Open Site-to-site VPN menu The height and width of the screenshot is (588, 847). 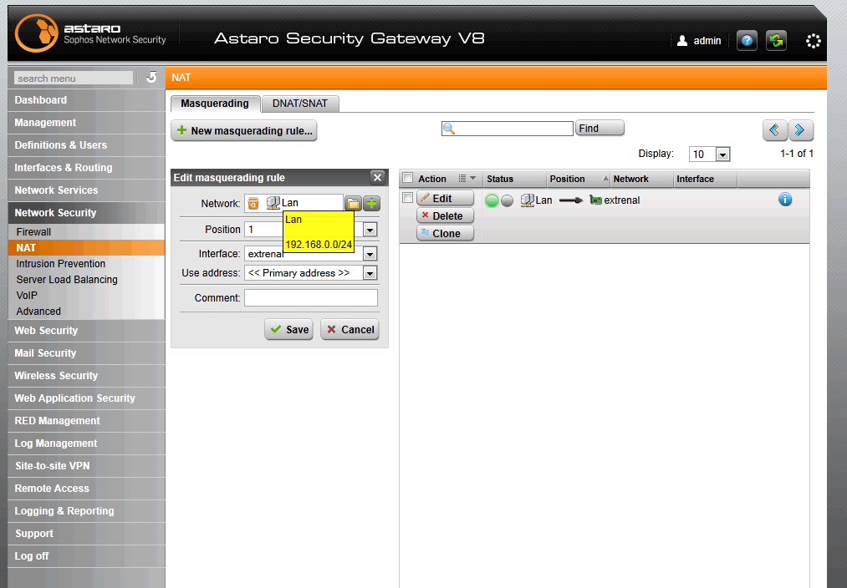tap(86, 466)
